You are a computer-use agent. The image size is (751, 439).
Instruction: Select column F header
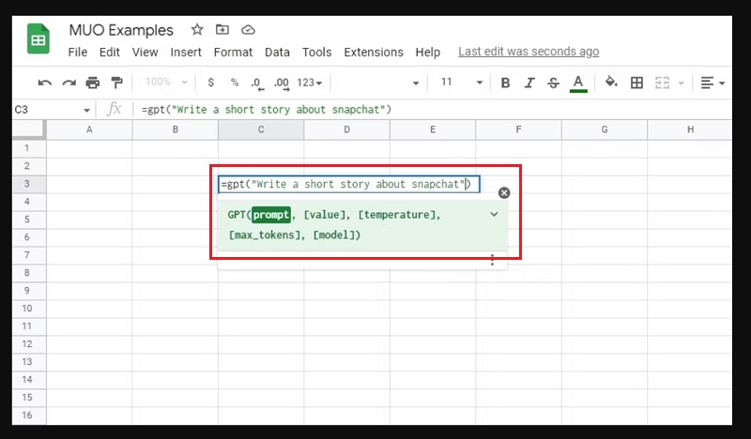click(519, 129)
